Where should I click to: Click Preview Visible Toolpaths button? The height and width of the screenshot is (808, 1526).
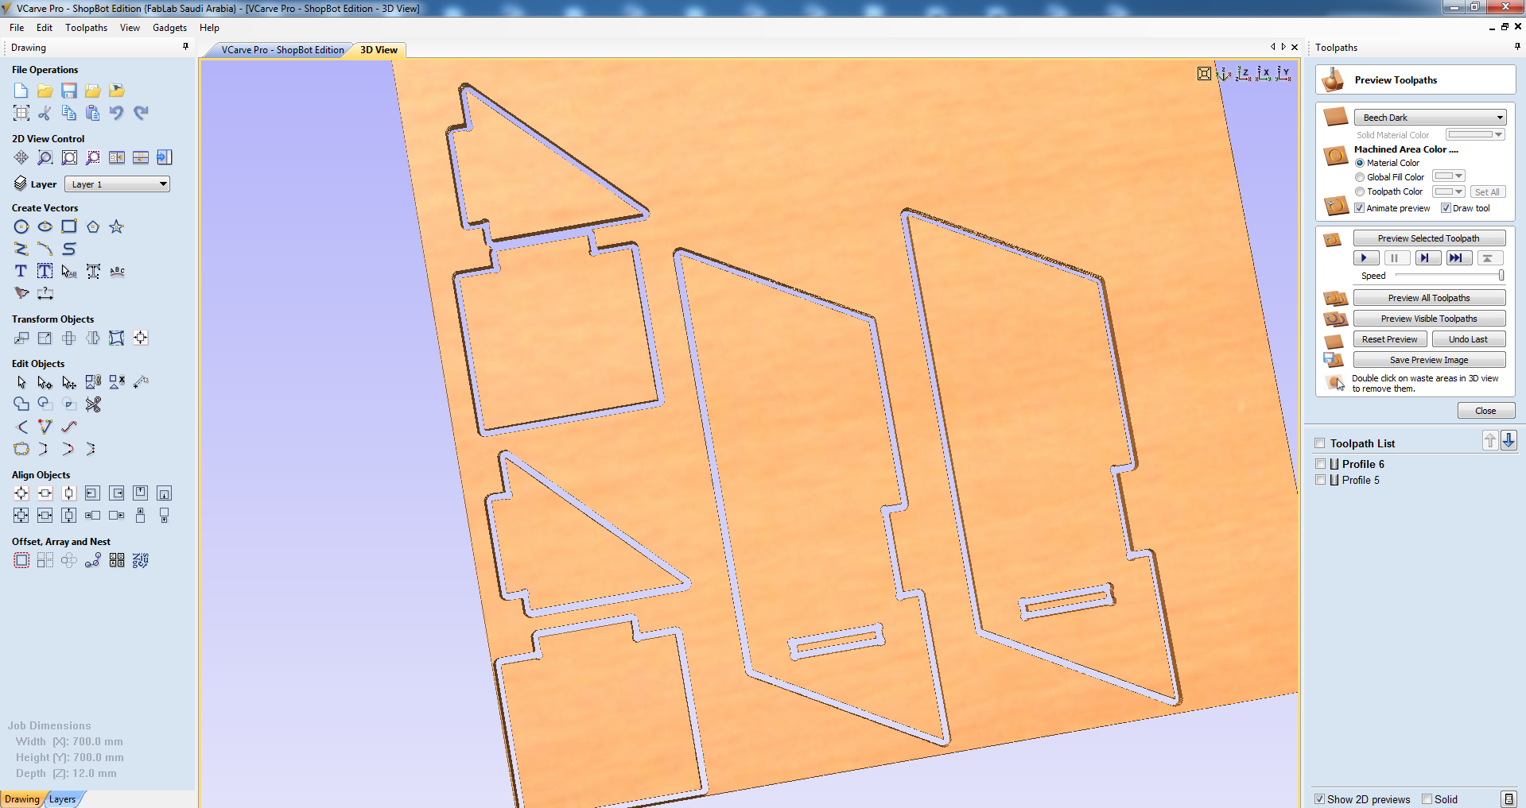pos(1429,319)
